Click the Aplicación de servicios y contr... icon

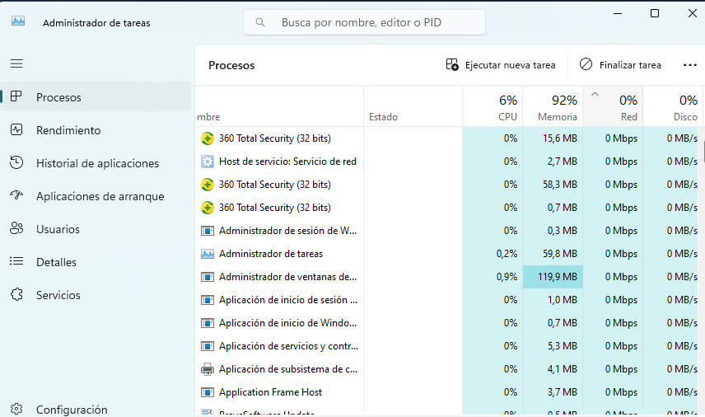208,346
